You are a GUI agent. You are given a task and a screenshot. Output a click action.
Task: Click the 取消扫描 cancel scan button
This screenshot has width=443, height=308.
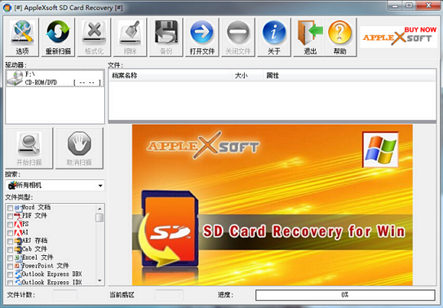[79, 148]
